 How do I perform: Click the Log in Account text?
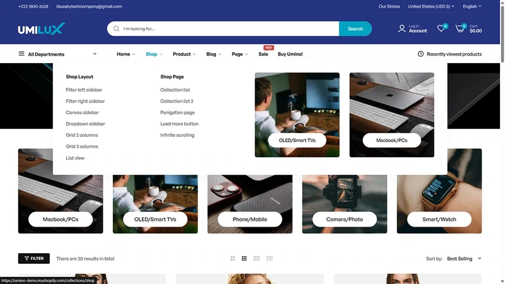(x=418, y=28)
